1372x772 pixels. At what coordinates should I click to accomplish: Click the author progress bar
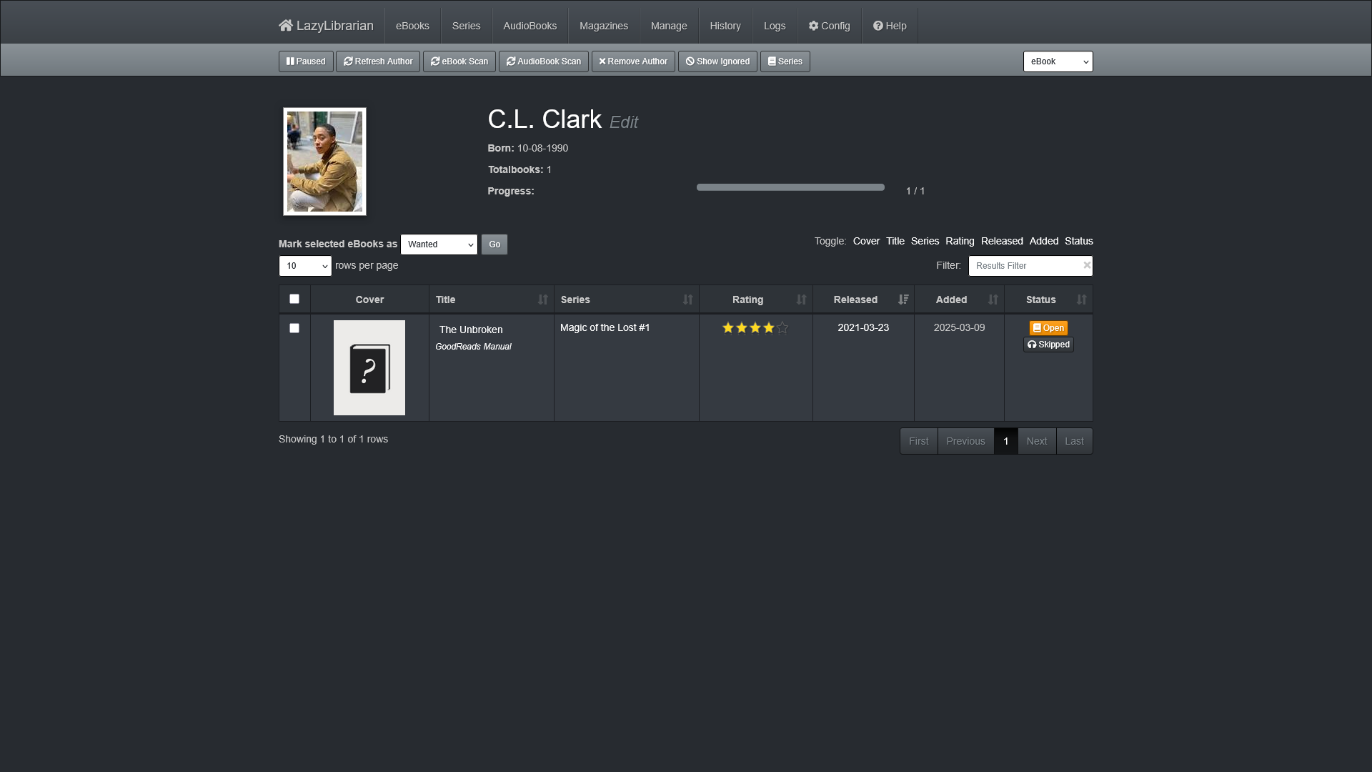pos(790,187)
